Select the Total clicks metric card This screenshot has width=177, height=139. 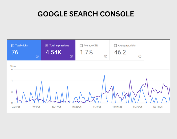pyautogui.click(x=24, y=50)
